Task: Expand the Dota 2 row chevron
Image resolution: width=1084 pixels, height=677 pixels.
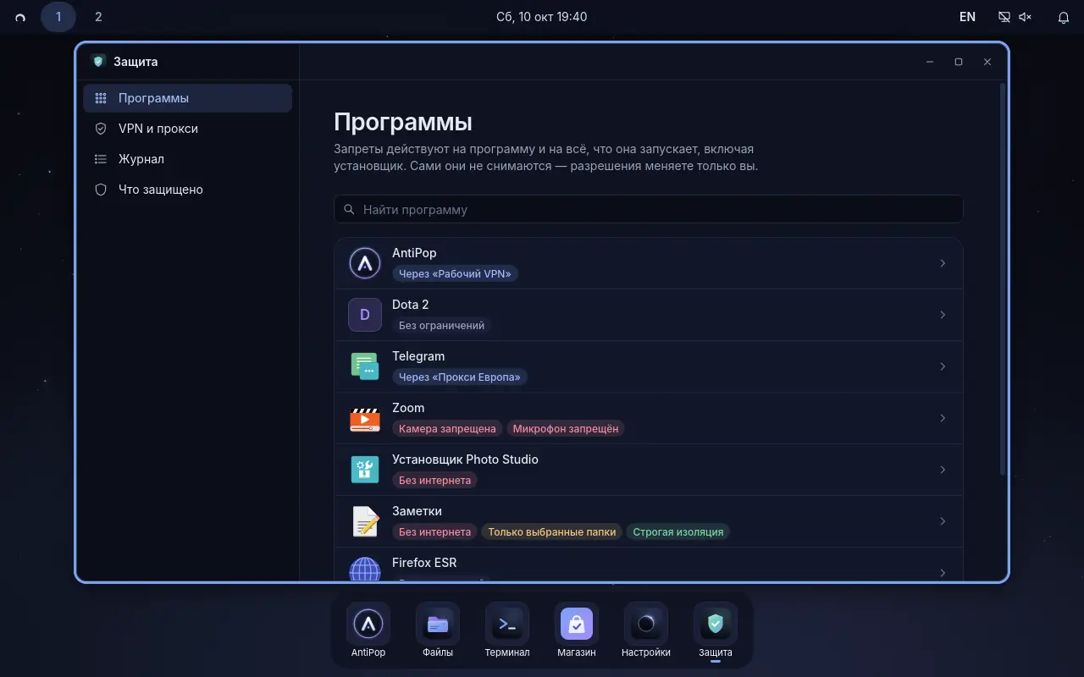Action: pos(943,315)
